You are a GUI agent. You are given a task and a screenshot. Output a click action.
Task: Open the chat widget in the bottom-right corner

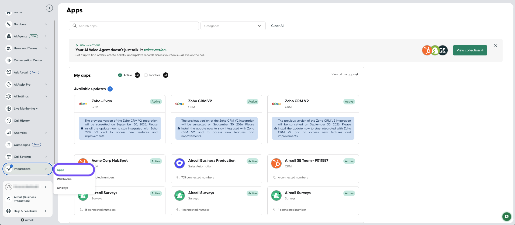(507, 216)
